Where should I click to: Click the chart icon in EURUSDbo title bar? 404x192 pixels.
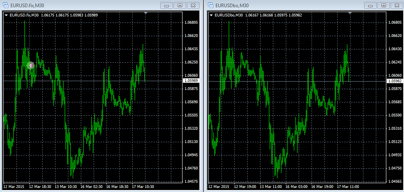(211, 5)
